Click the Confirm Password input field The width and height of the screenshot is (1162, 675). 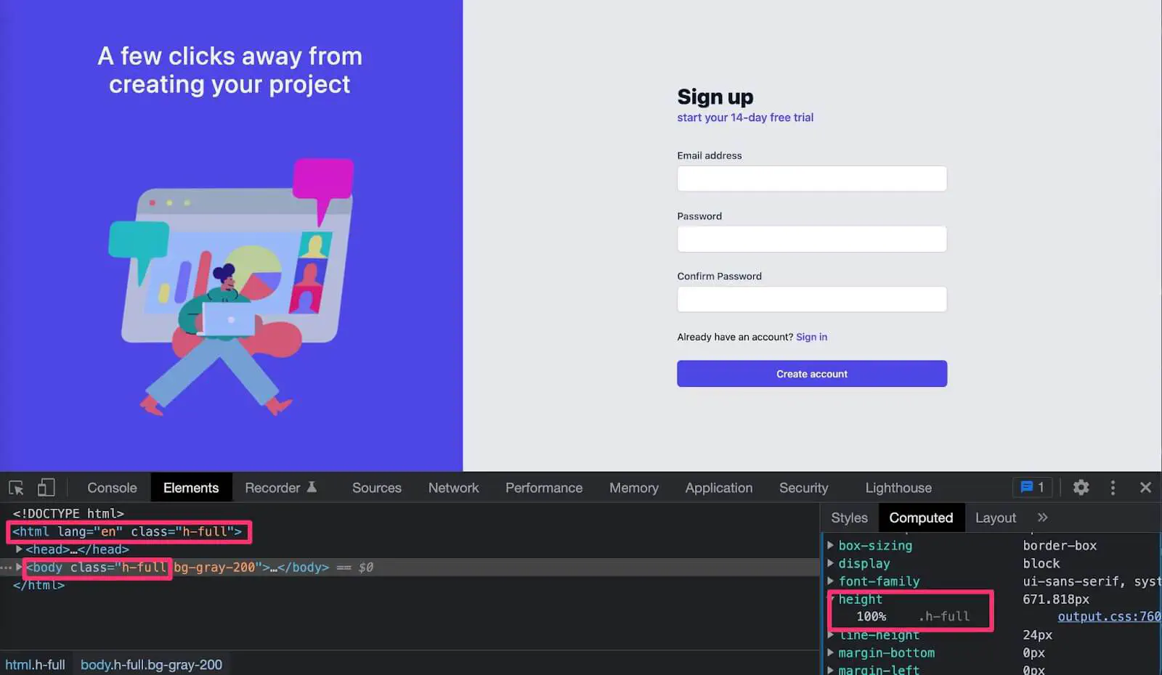coord(812,299)
